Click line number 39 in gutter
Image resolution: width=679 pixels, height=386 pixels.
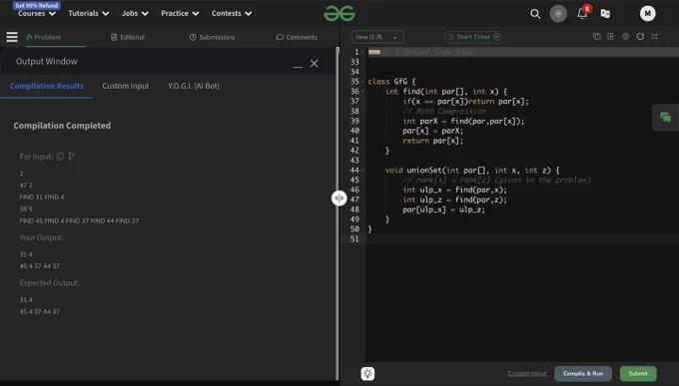tap(354, 121)
